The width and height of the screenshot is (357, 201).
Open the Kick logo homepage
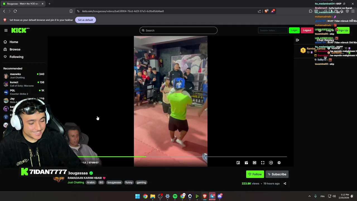point(20,30)
